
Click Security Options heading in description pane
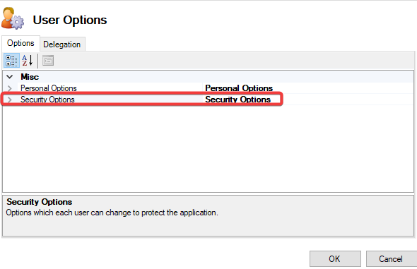[x=40, y=202]
